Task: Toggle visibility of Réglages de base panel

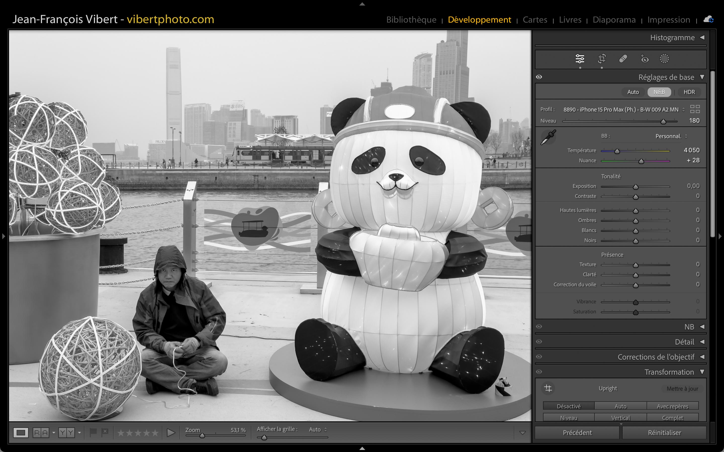Action: [x=539, y=77]
